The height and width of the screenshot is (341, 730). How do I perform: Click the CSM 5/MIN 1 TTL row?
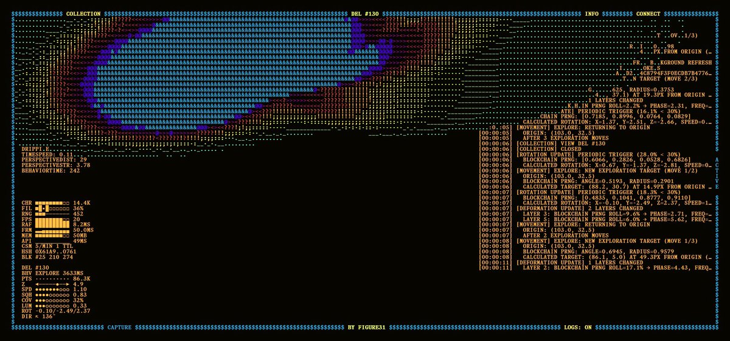click(x=48, y=246)
